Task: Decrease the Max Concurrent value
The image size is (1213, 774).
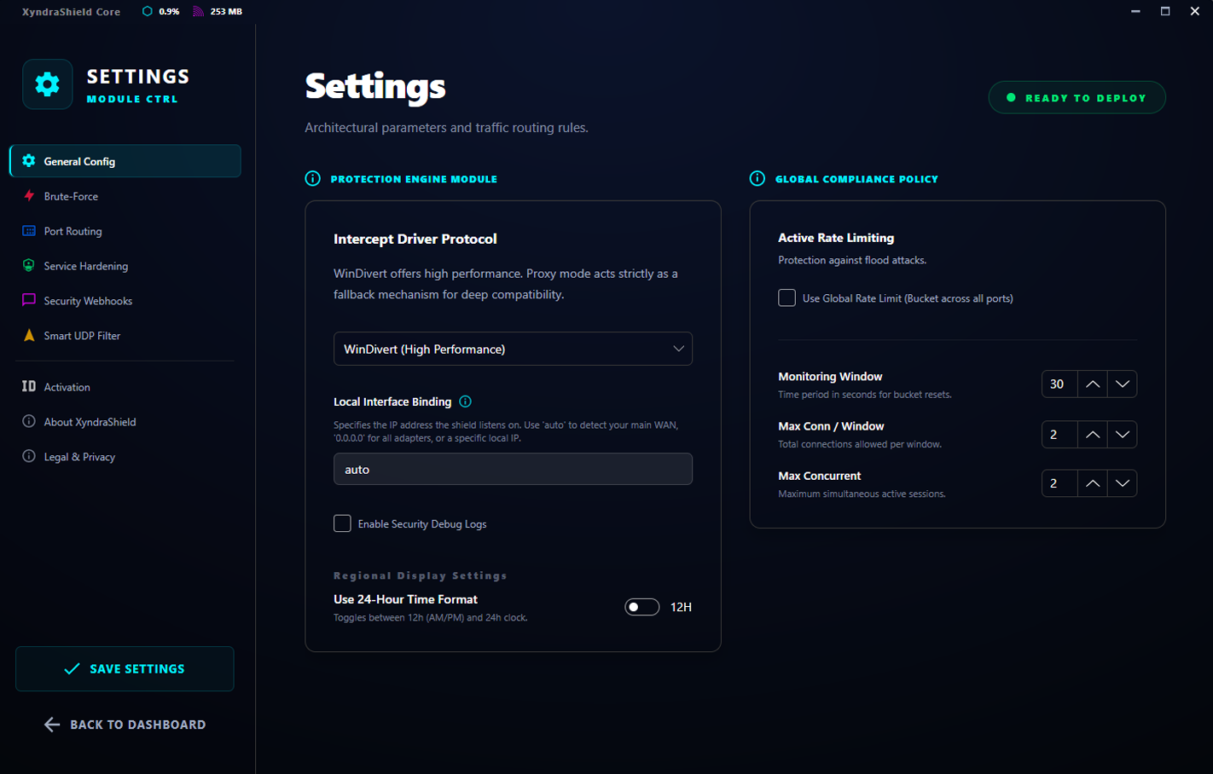Action: pyautogui.click(x=1123, y=483)
